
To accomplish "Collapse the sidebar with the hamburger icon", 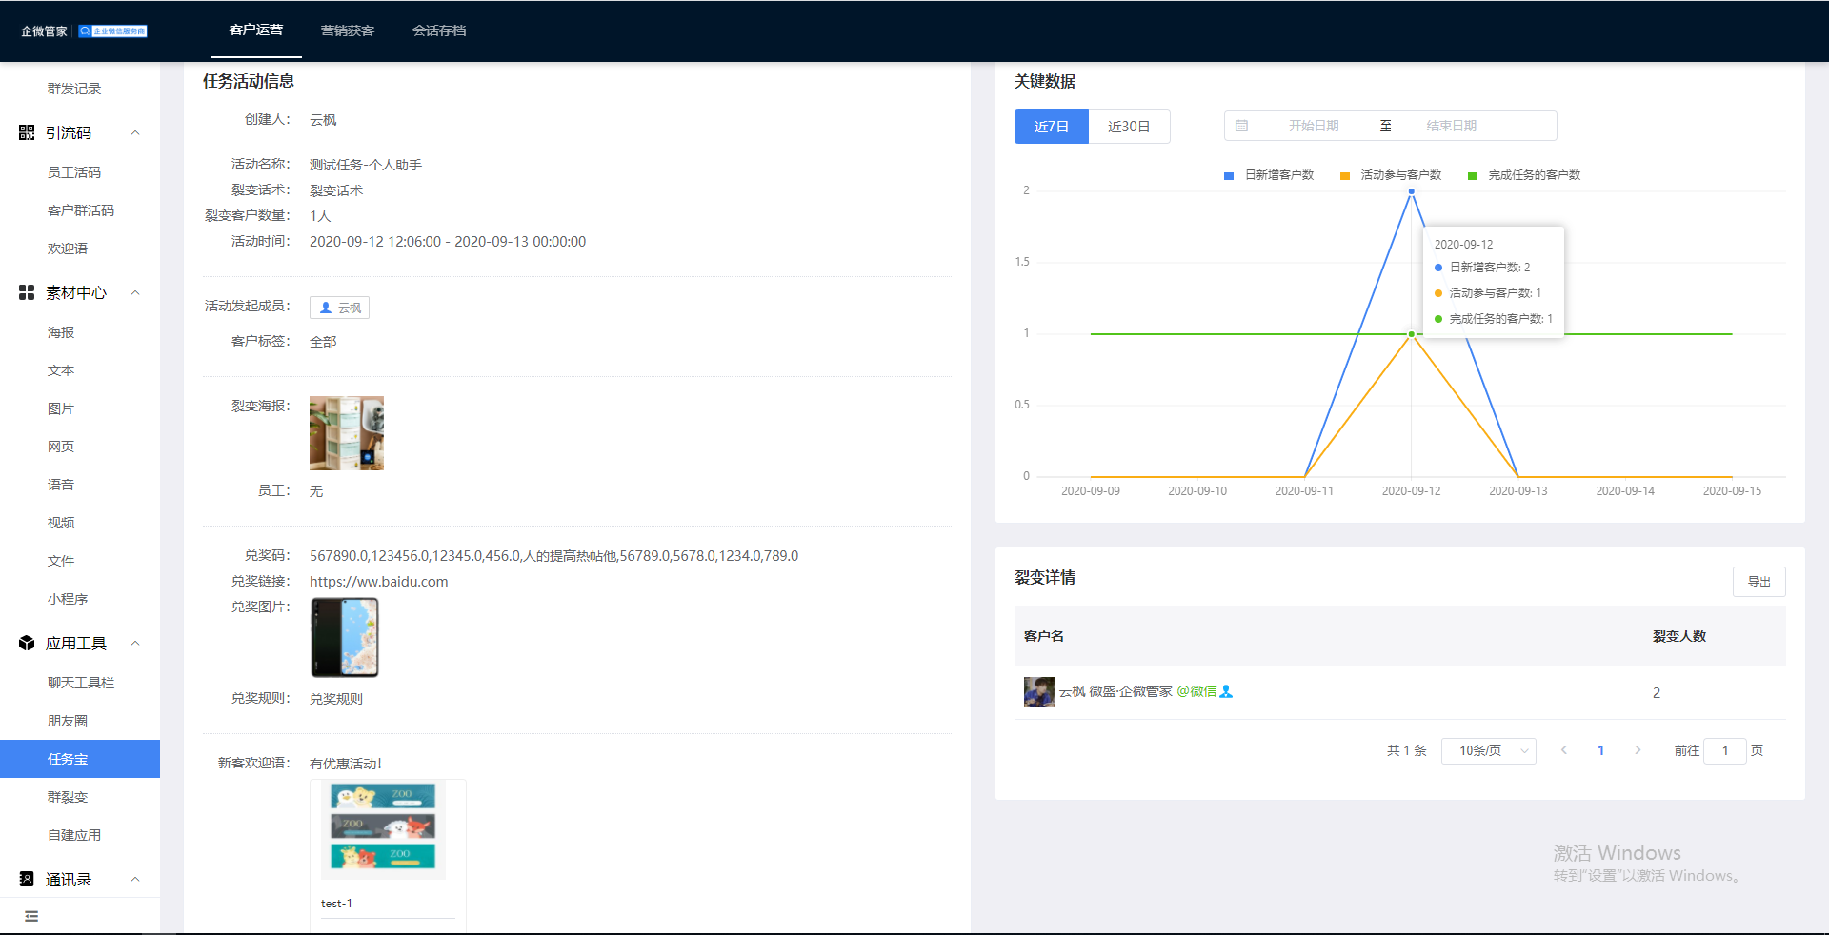I will [31, 916].
